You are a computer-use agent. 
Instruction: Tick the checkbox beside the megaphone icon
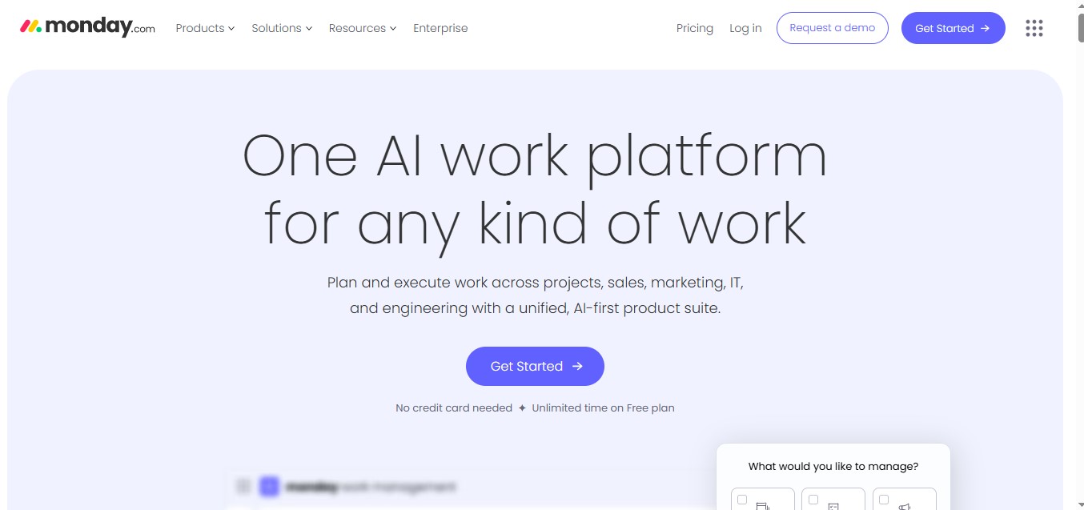884,500
